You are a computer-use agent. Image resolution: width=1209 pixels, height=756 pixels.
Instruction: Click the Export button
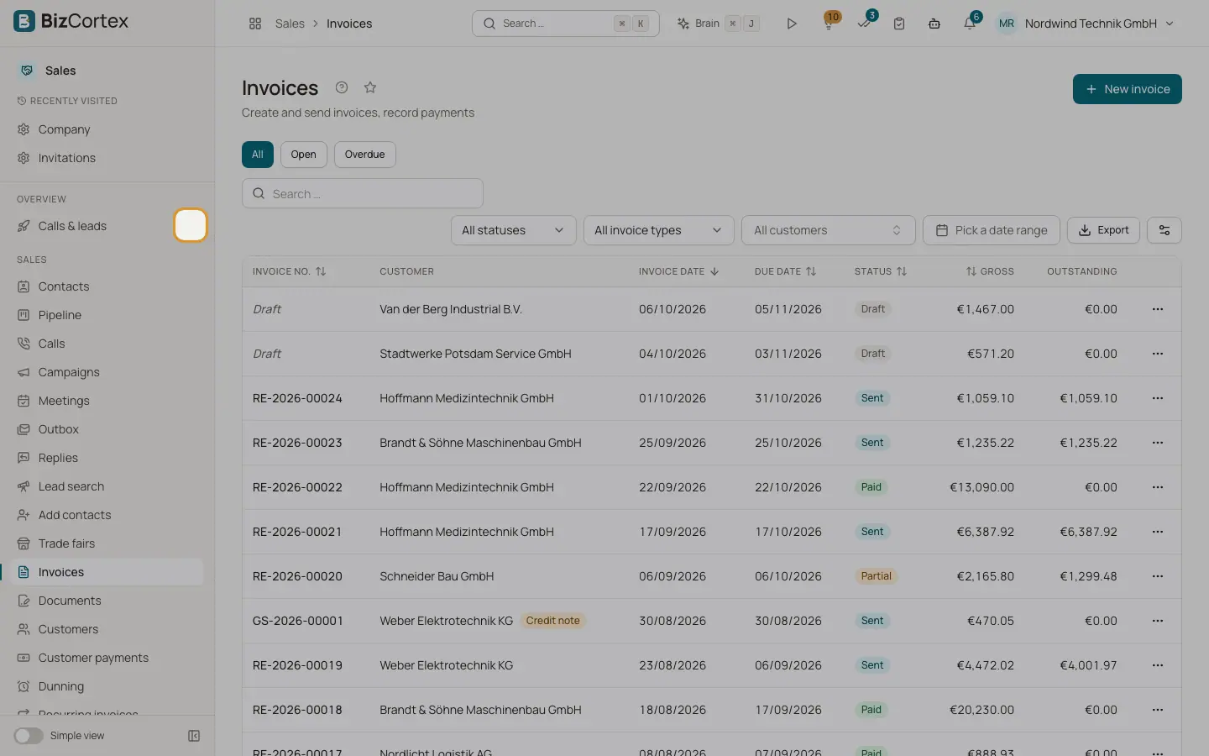(x=1103, y=230)
